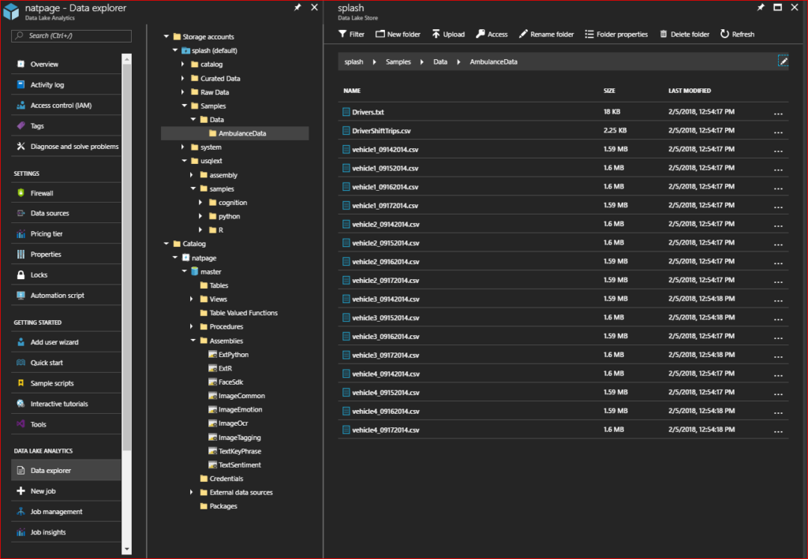The image size is (808, 559).
Task: Open Folder properties from toolbar
Action: coord(616,34)
